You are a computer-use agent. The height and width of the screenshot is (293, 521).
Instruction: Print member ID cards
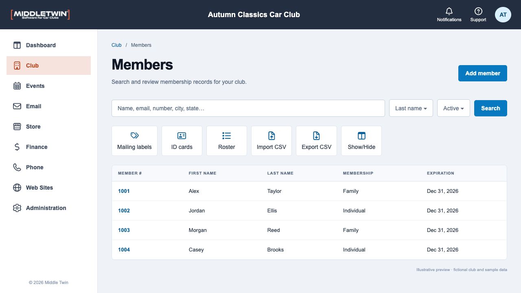tap(182, 141)
